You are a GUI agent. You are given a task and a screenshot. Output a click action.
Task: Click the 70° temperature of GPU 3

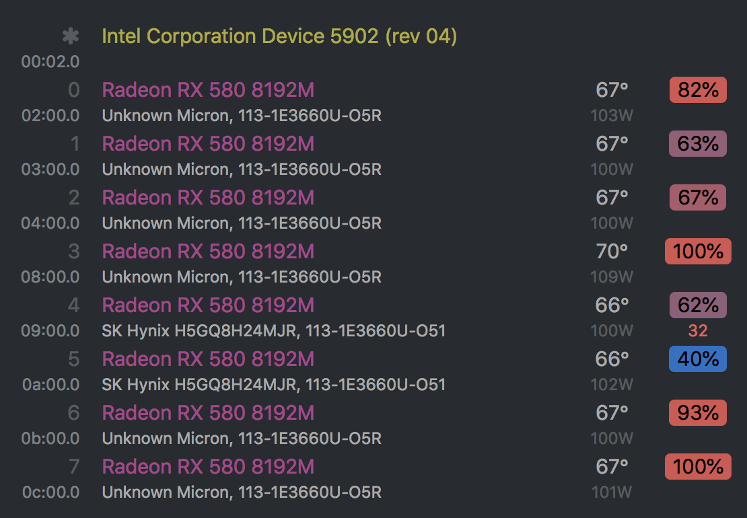(x=612, y=252)
